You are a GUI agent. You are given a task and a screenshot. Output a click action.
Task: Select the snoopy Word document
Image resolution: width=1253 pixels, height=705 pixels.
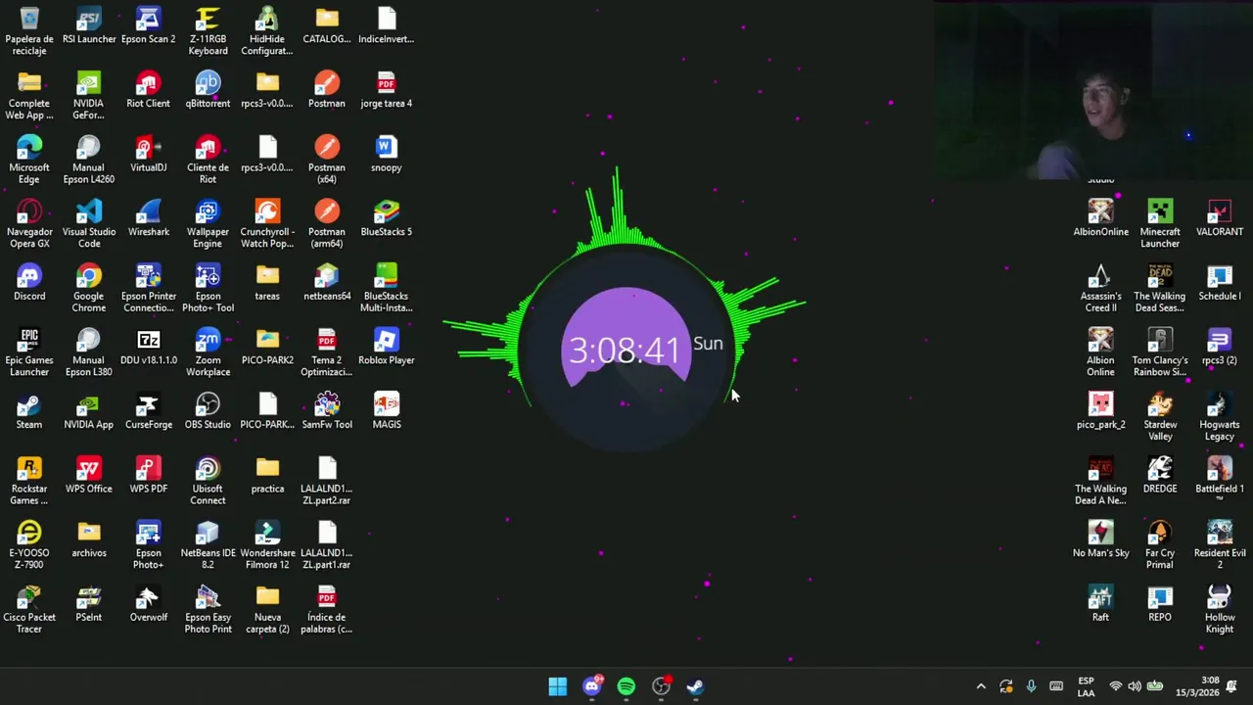387,155
